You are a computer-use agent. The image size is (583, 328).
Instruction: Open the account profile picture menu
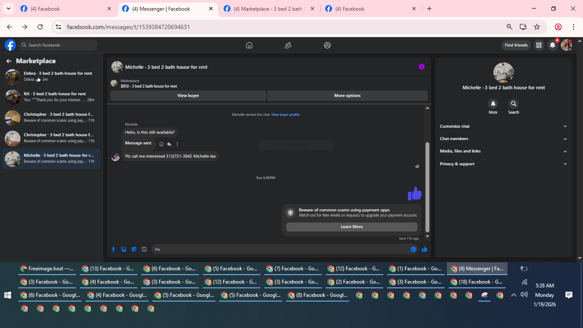[566, 45]
